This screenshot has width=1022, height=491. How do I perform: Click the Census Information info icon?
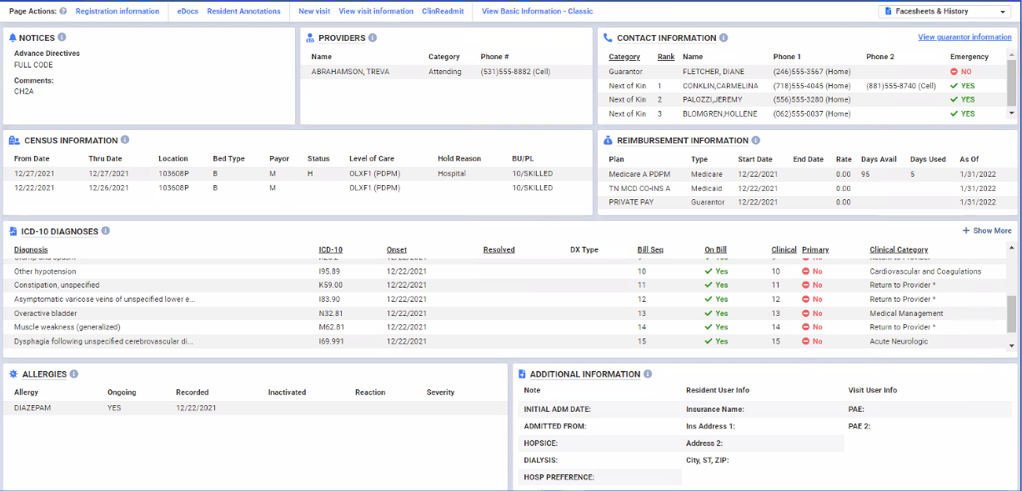[x=125, y=140]
